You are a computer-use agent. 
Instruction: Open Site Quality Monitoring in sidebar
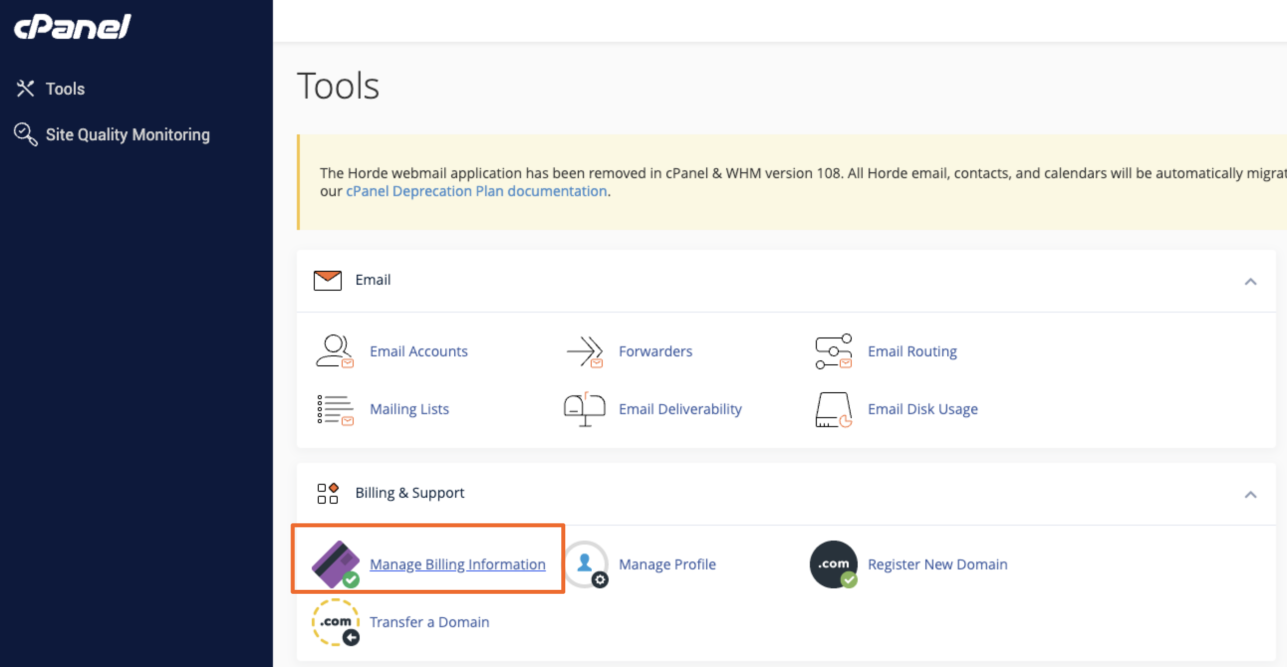point(128,135)
